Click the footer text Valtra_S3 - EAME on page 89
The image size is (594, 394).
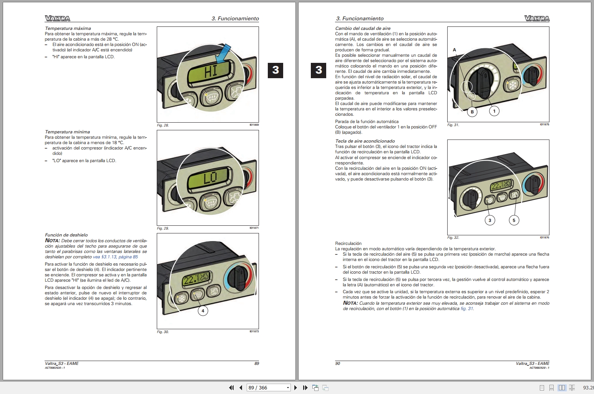click(61, 363)
